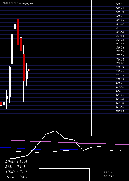Click the 64.25 price axis label
129x181 pixels.
(x=120, y=99)
